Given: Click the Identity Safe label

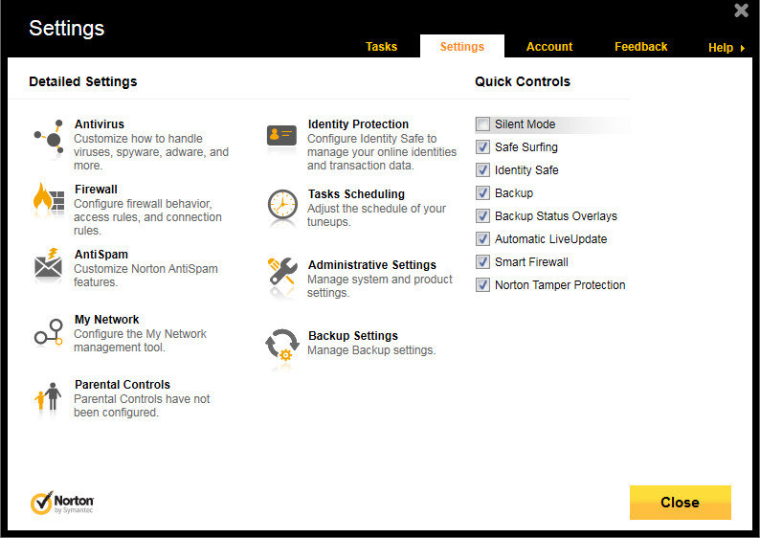Looking at the screenshot, I should point(526,170).
